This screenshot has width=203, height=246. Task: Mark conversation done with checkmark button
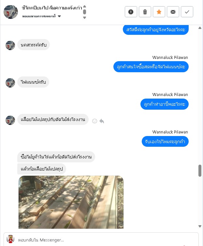coord(187,12)
